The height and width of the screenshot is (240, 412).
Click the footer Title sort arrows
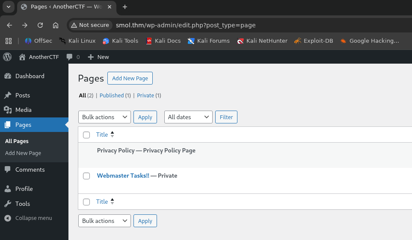click(x=113, y=202)
